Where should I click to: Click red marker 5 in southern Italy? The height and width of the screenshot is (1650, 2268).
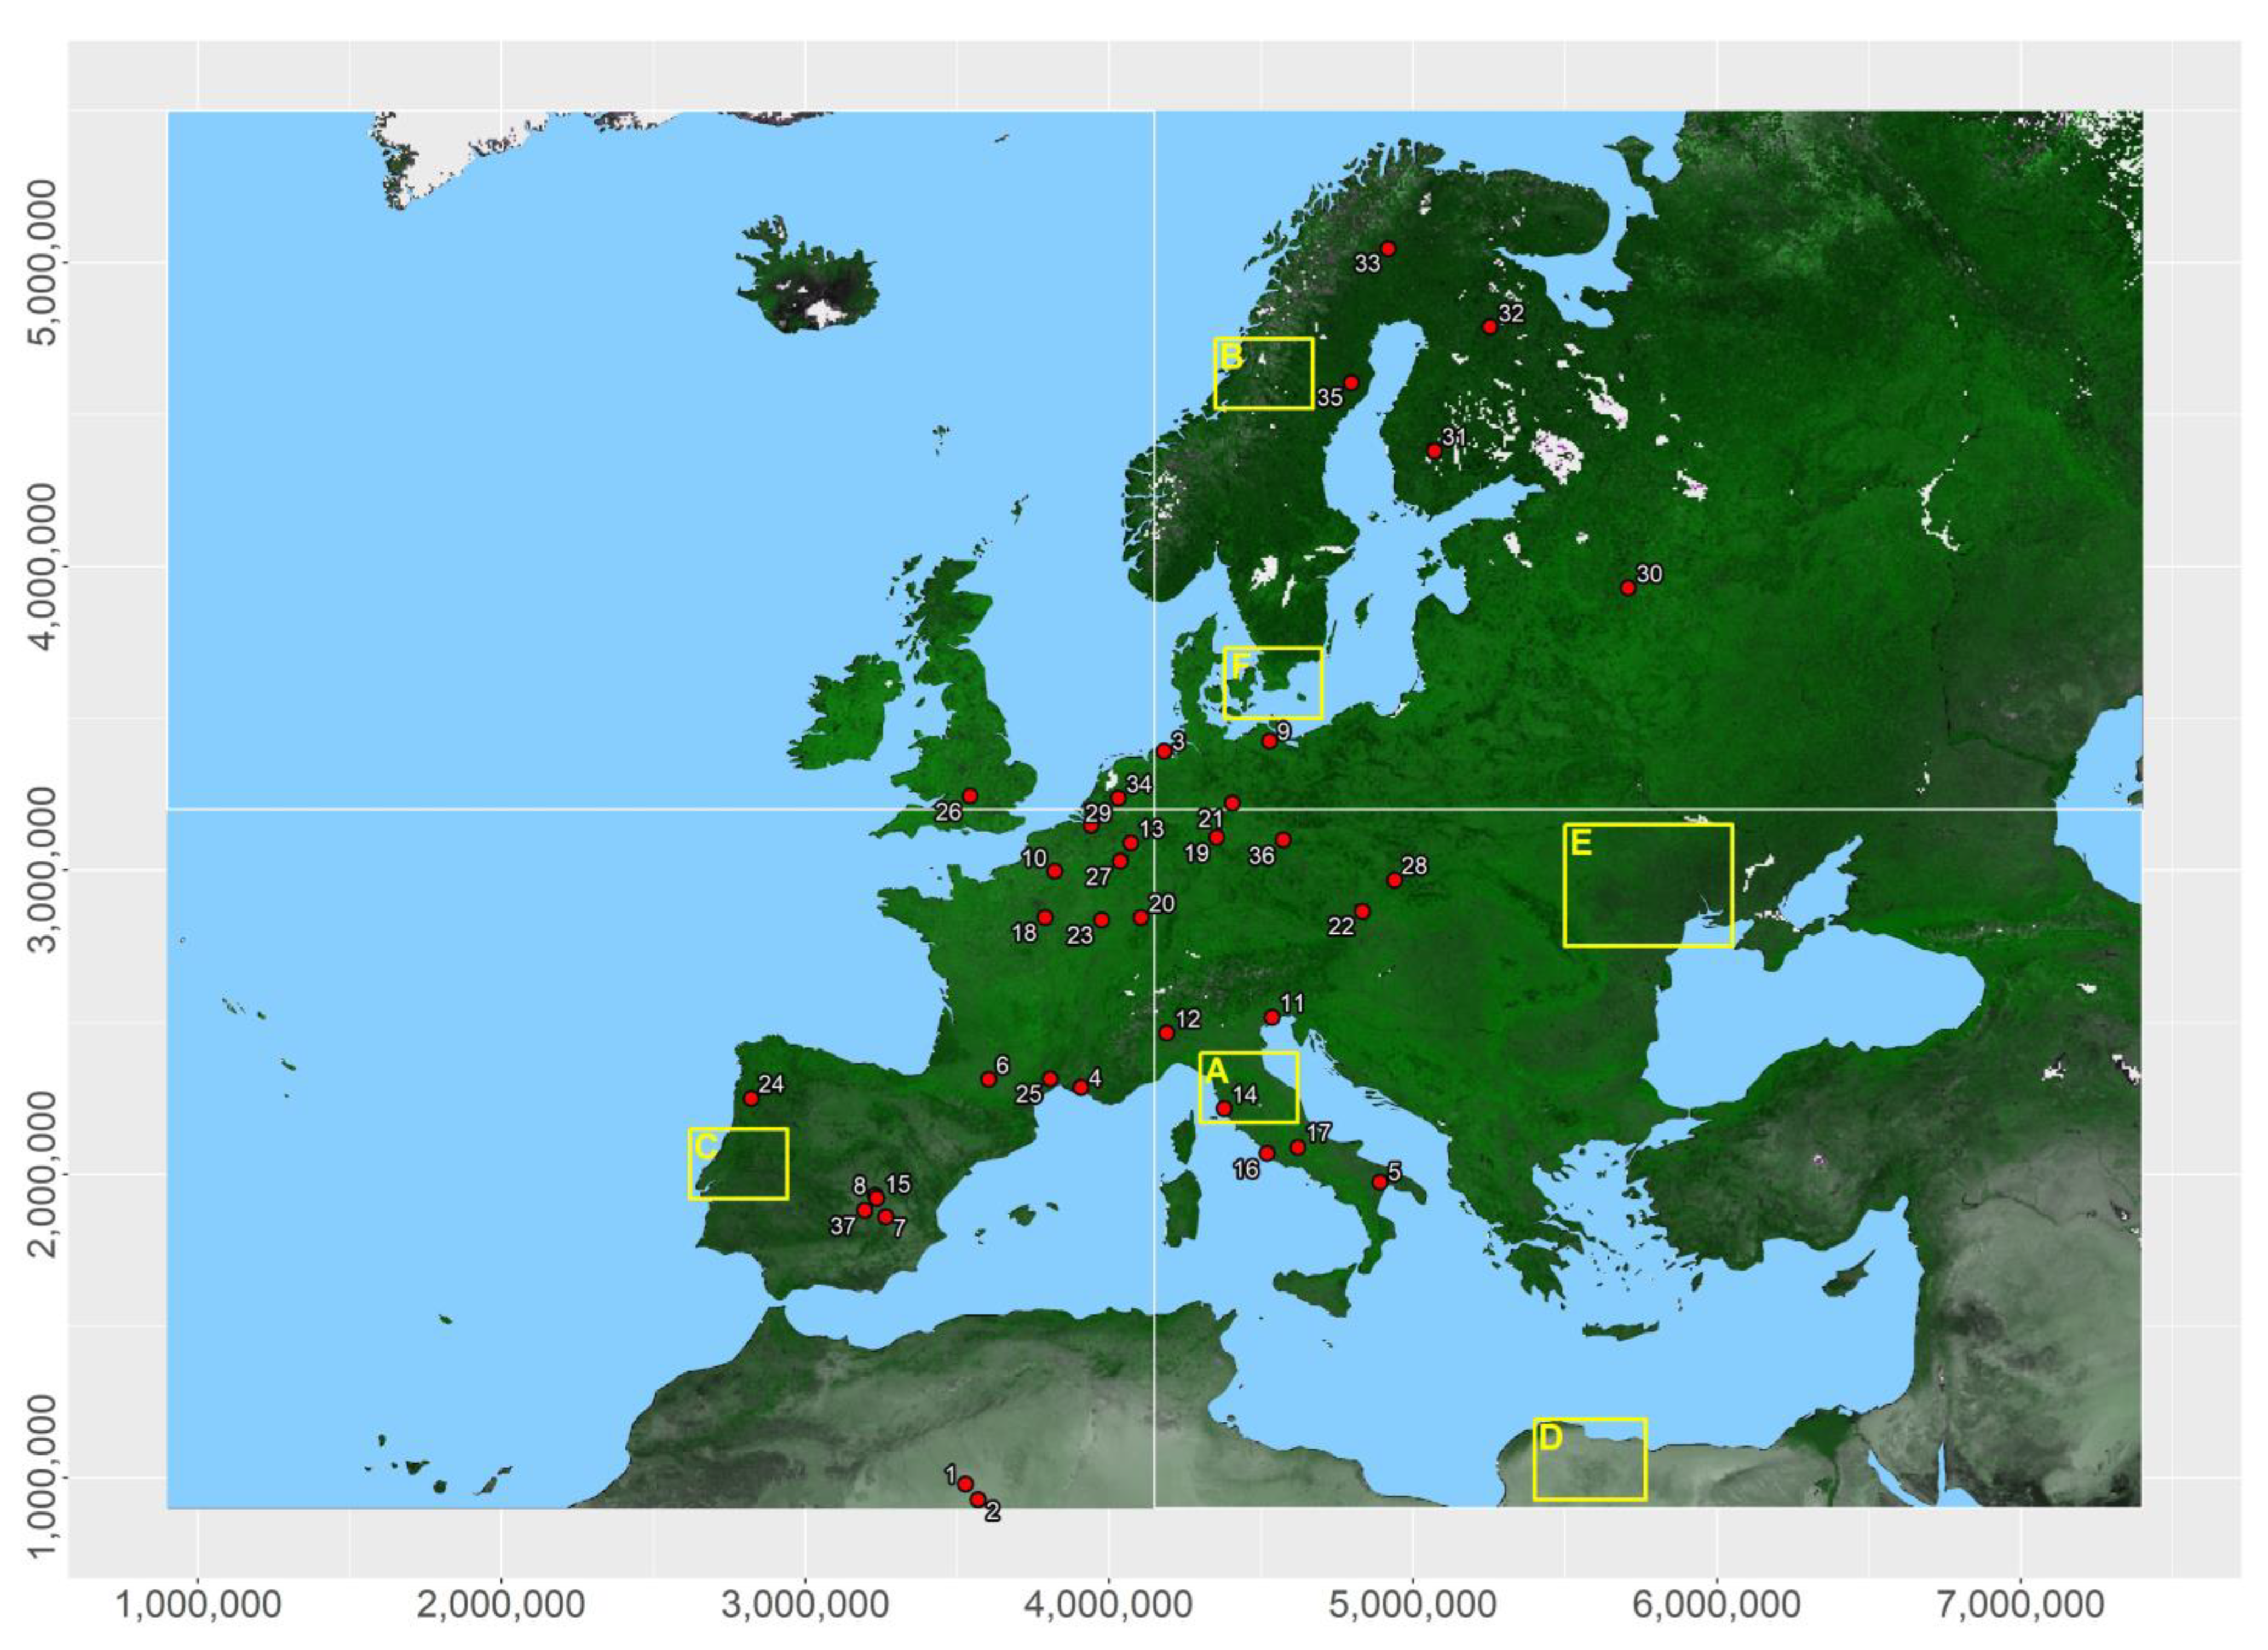[x=1380, y=1181]
